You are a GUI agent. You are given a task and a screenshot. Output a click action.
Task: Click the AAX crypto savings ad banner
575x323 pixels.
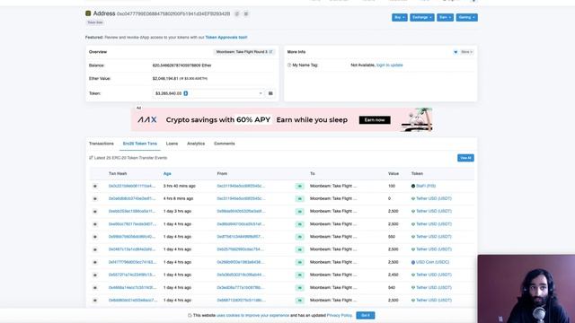point(282,119)
